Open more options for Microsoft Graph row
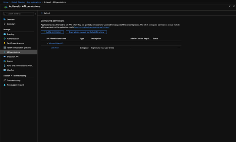This screenshot has height=142, width=236. coord(179,43)
